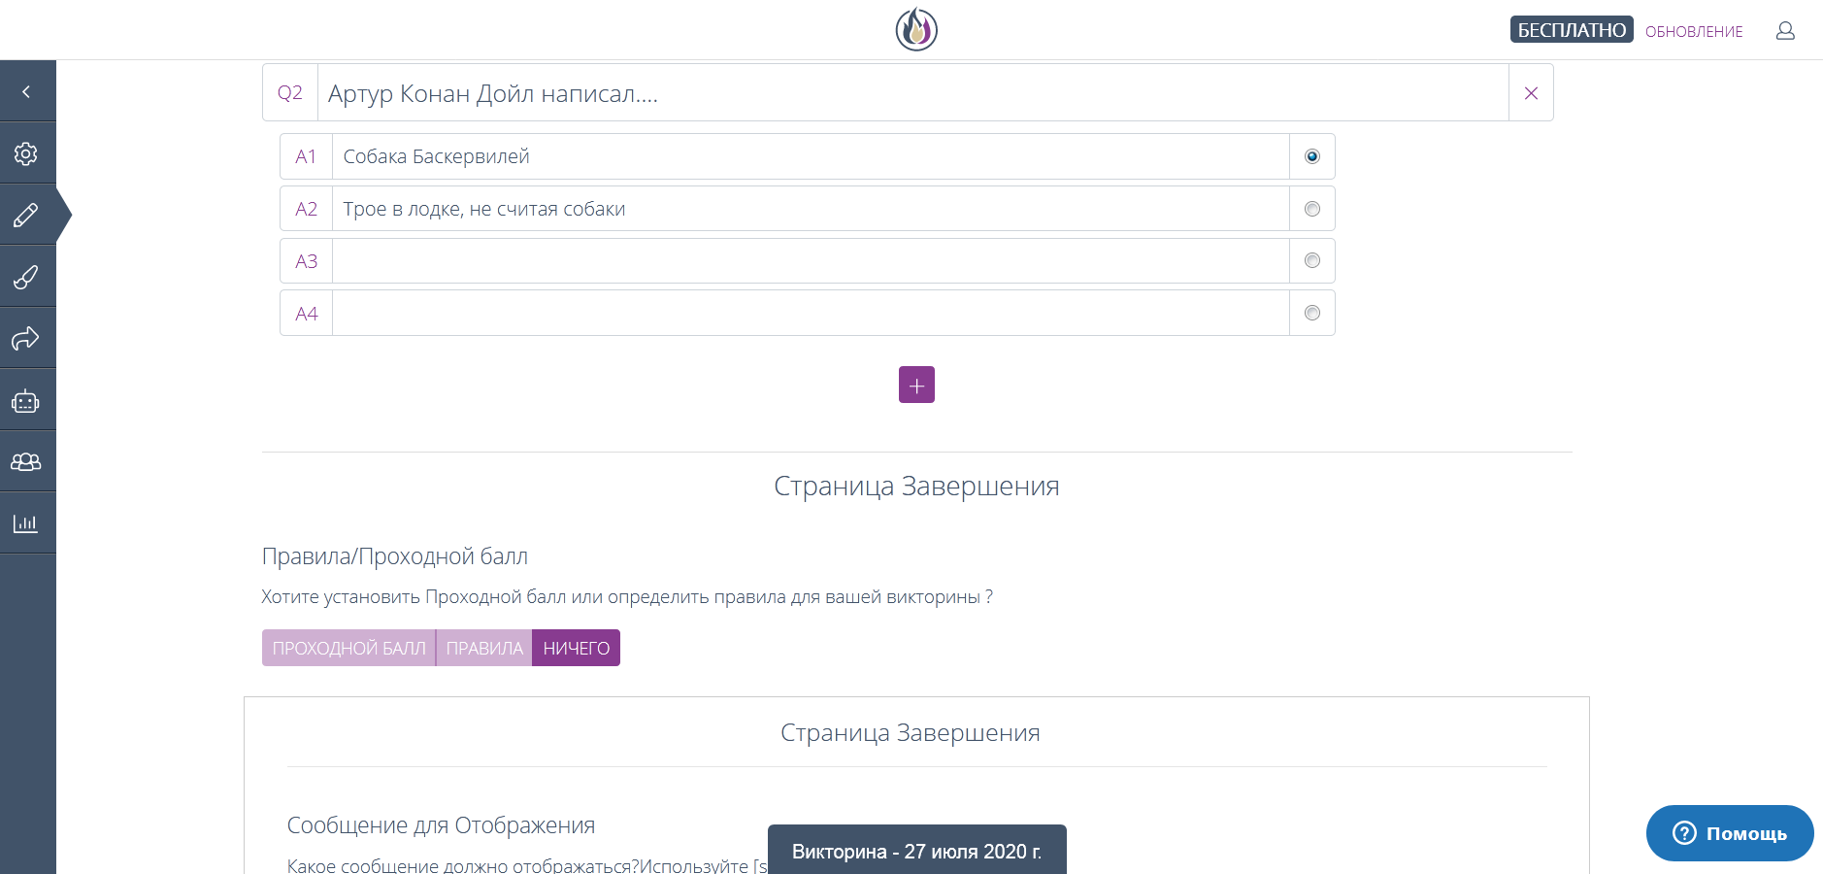Choose the ПРОХОДНОЙ БАЛЛ option
Screen dimensions: 1823x874
[348, 648]
